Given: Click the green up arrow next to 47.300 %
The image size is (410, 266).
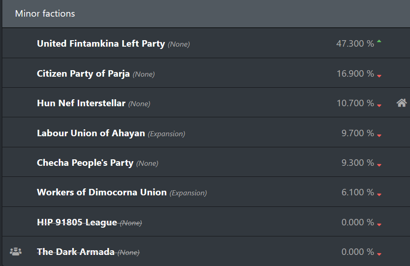Looking at the screenshot, I should (379, 41).
